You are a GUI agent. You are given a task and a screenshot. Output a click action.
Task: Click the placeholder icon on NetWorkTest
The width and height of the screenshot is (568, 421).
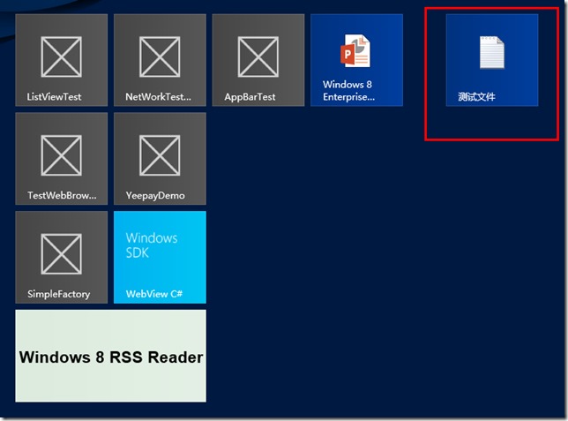coord(160,56)
